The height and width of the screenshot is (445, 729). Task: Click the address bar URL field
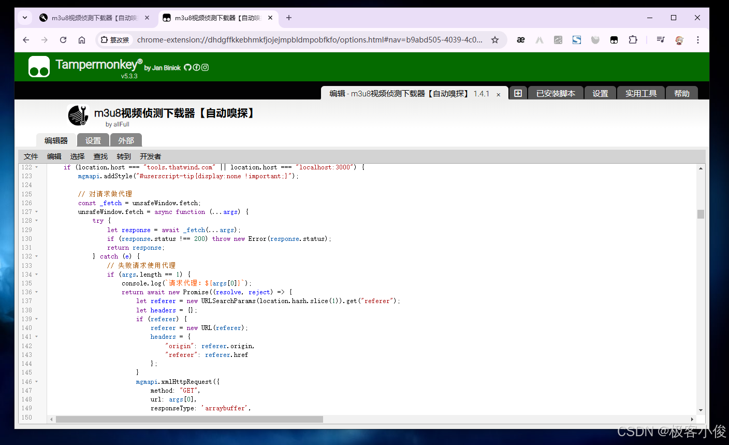(310, 40)
